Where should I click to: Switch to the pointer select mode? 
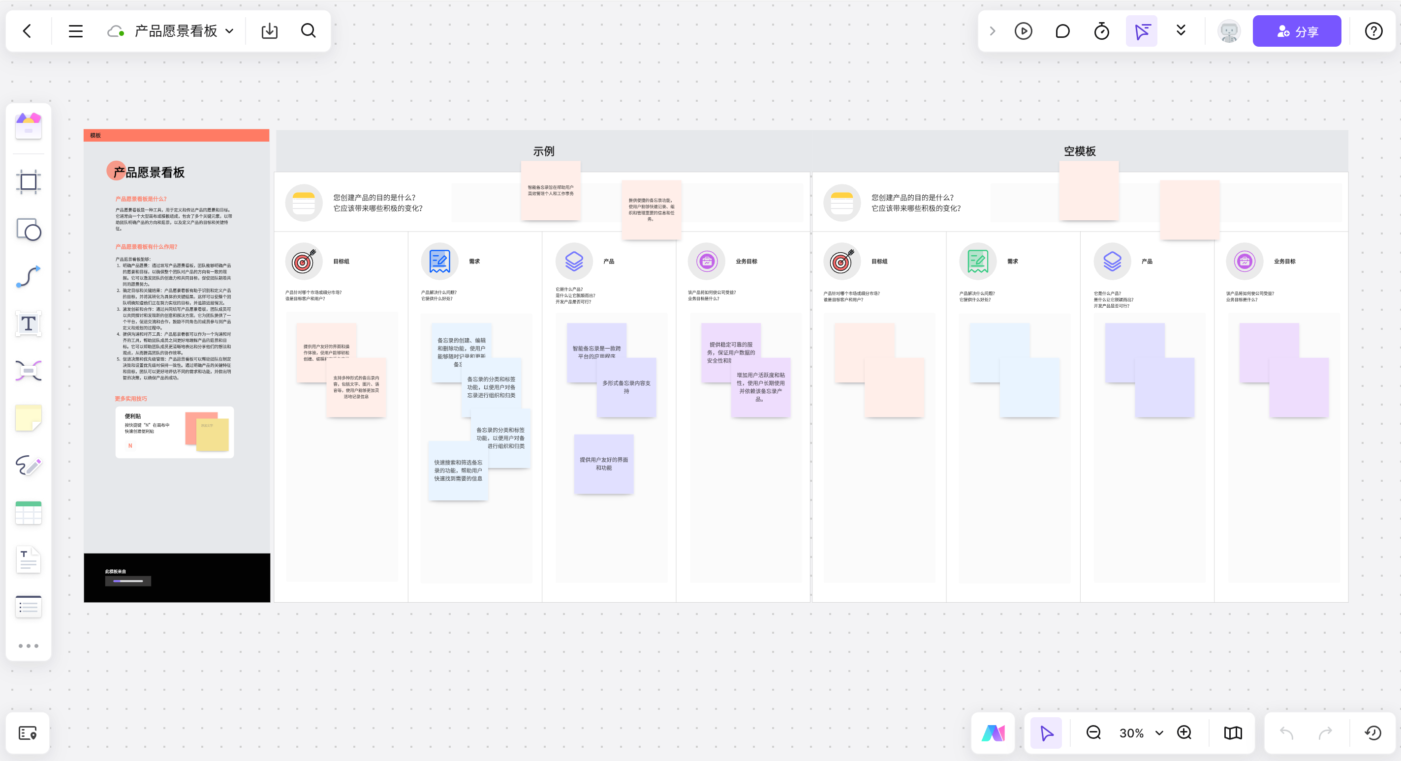tap(1046, 733)
